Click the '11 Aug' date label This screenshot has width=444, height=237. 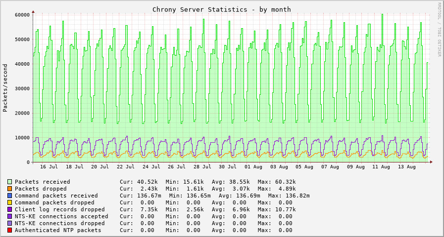coord(382,167)
